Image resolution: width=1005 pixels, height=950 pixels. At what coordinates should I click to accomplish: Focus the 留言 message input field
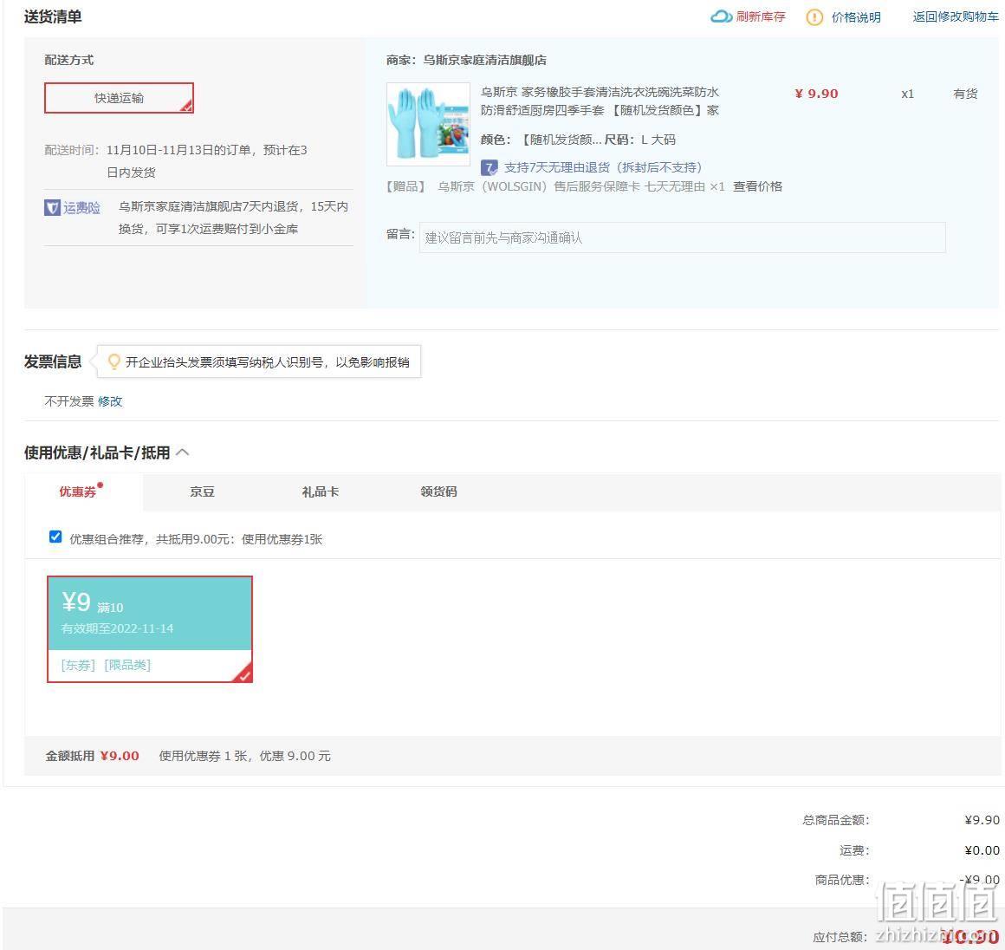(x=682, y=237)
